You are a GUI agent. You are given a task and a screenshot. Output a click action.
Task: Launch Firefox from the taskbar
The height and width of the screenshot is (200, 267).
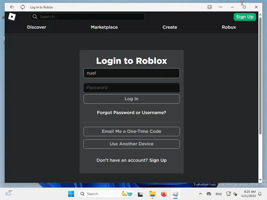[164, 194]
